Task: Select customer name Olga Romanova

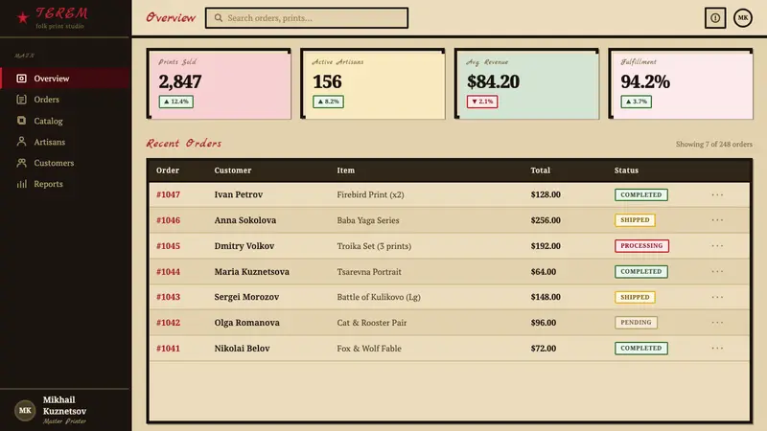Action: [x=247, y=323]
